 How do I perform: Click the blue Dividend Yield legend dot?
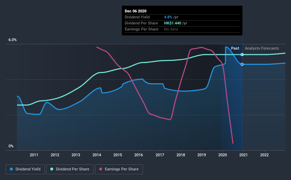(x=11, y=169)
